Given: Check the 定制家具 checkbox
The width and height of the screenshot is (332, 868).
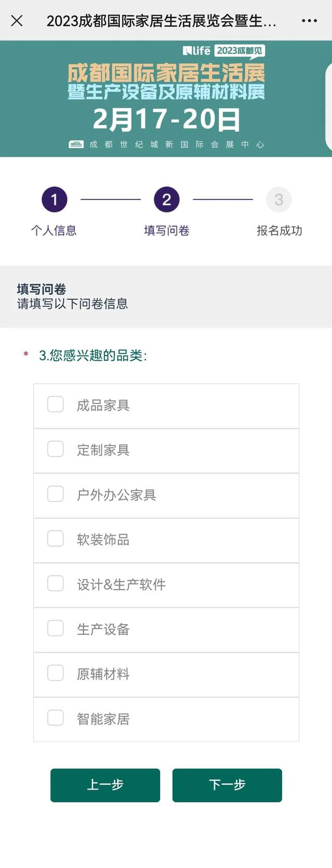Looking at the screenshot, I should coord(56,449).
